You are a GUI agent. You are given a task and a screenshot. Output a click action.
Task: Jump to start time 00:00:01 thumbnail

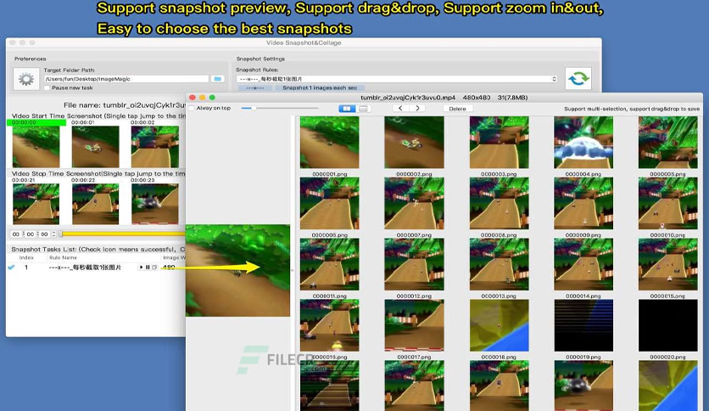click(x=95, y=147)
